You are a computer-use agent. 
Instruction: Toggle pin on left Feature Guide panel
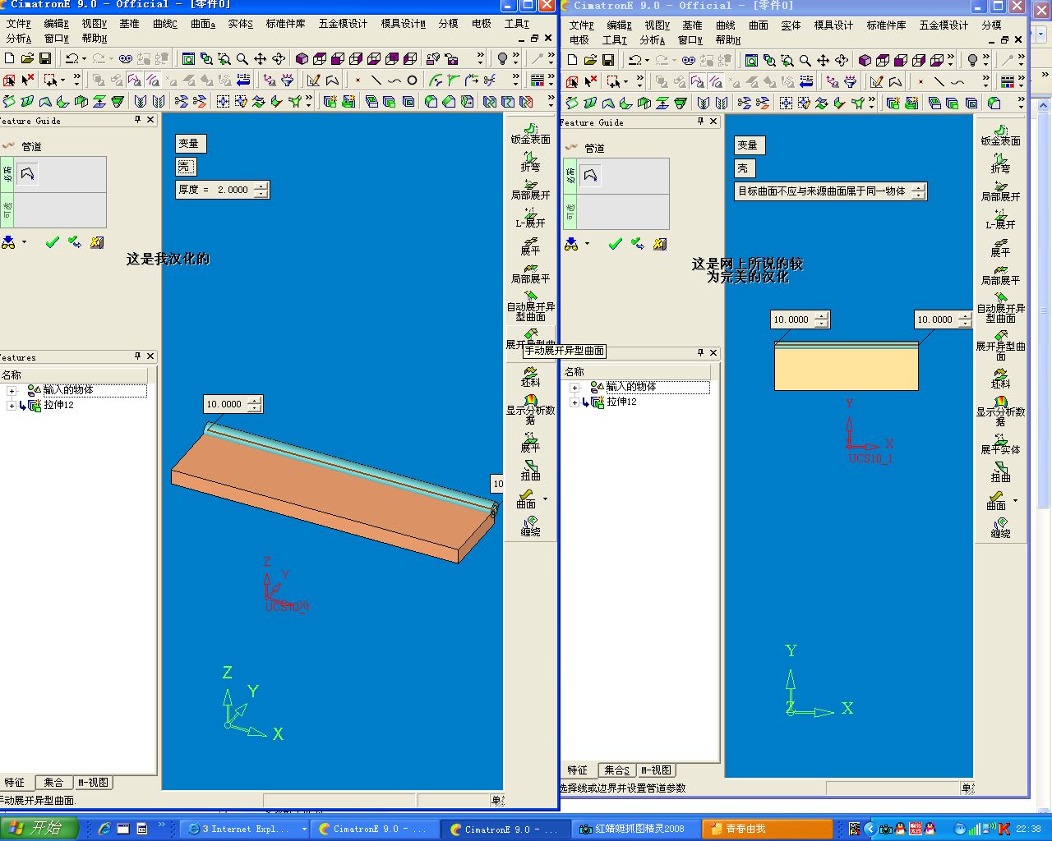click(x=138, y=120)
